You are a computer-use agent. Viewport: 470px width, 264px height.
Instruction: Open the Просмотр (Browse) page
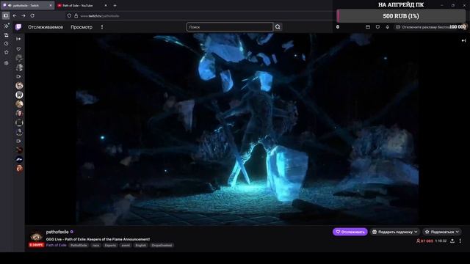click(82, 27)
